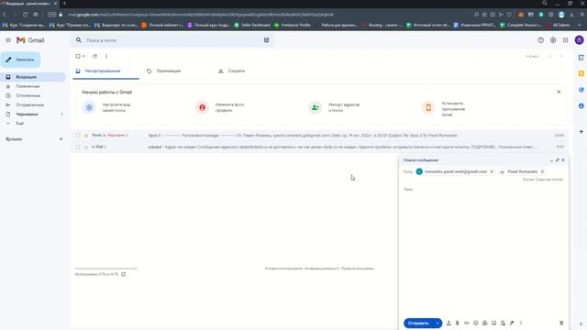Screen dimensions: 587x330
Task: Click the search magnifier icon
Action: [x=78, y=40]
